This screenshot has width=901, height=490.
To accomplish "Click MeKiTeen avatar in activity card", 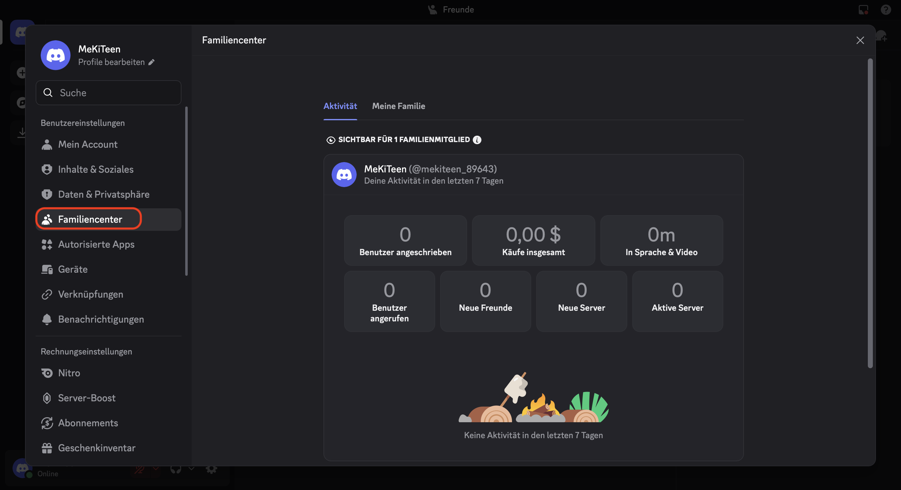I will click(x=344, y=174).
